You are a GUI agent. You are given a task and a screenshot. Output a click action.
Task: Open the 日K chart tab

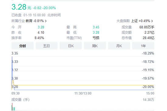71,46
